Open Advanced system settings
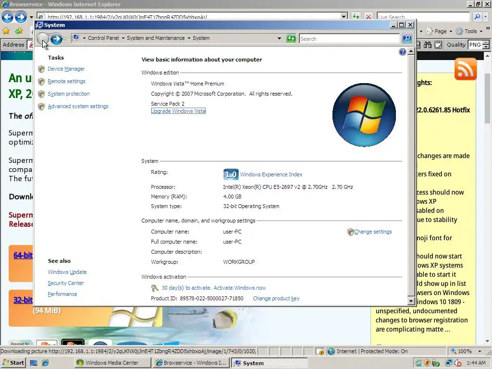492x369 pixels. (78, 106)
